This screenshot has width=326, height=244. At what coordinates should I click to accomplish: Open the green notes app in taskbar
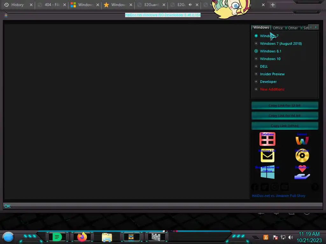(x=57, y=237)
